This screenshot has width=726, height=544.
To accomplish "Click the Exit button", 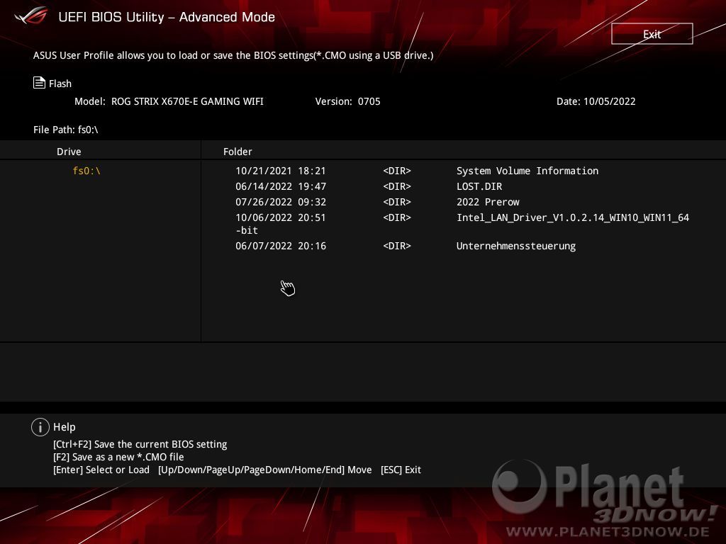I will 652,34.
